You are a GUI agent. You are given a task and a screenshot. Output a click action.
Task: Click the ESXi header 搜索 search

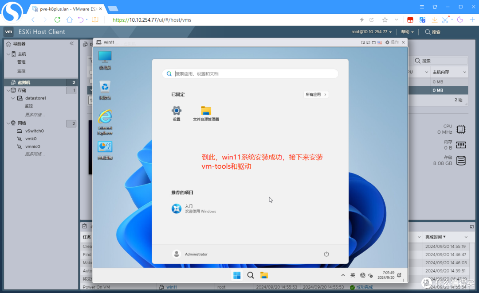[x=432, y=32]
